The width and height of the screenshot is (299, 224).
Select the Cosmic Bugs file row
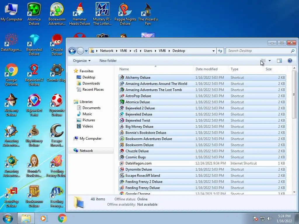click(202, 157)
